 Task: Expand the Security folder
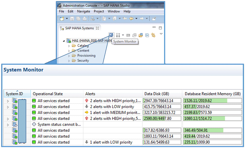tap(69, 61)
